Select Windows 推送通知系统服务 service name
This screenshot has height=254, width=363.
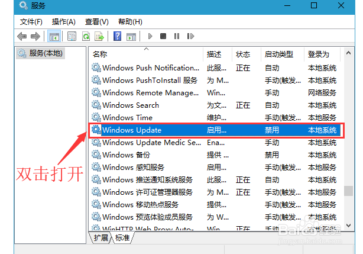(x=147, y=179)
